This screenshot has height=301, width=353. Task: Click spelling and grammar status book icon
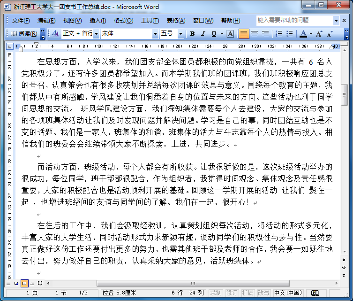(x=315, y=293)
